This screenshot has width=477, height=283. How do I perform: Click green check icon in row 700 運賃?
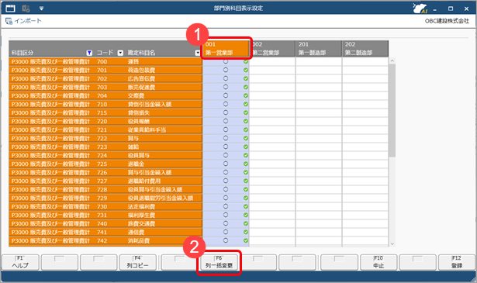tap(246, 62)
